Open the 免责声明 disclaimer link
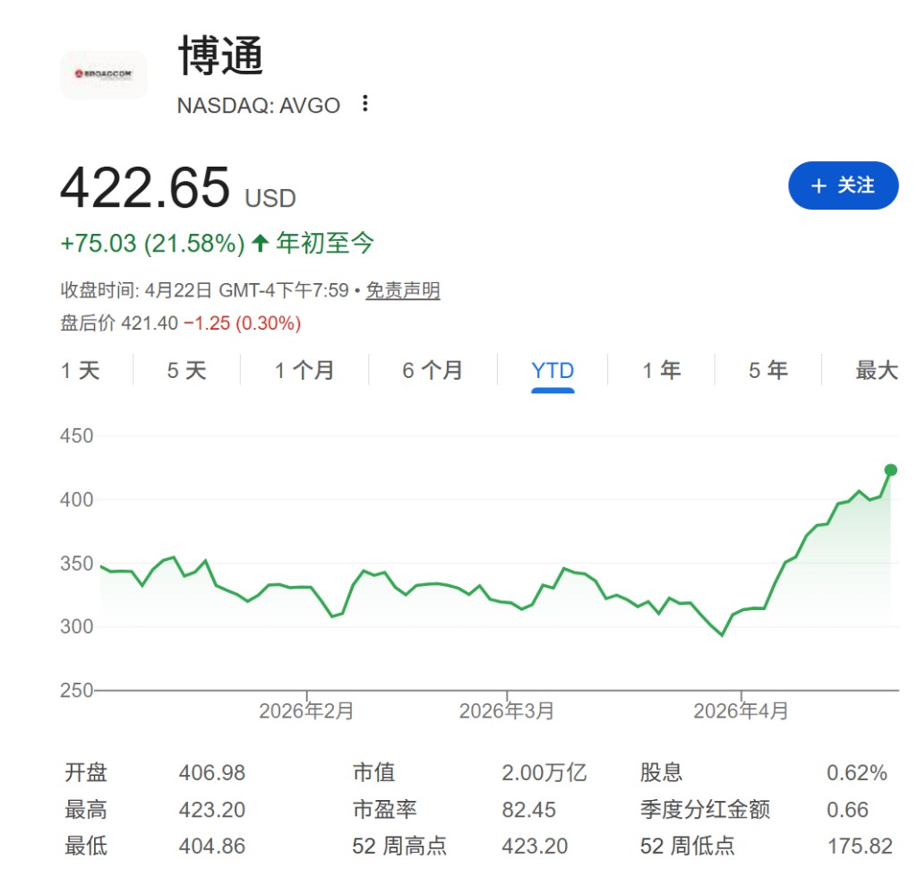 tap(402, 290)
